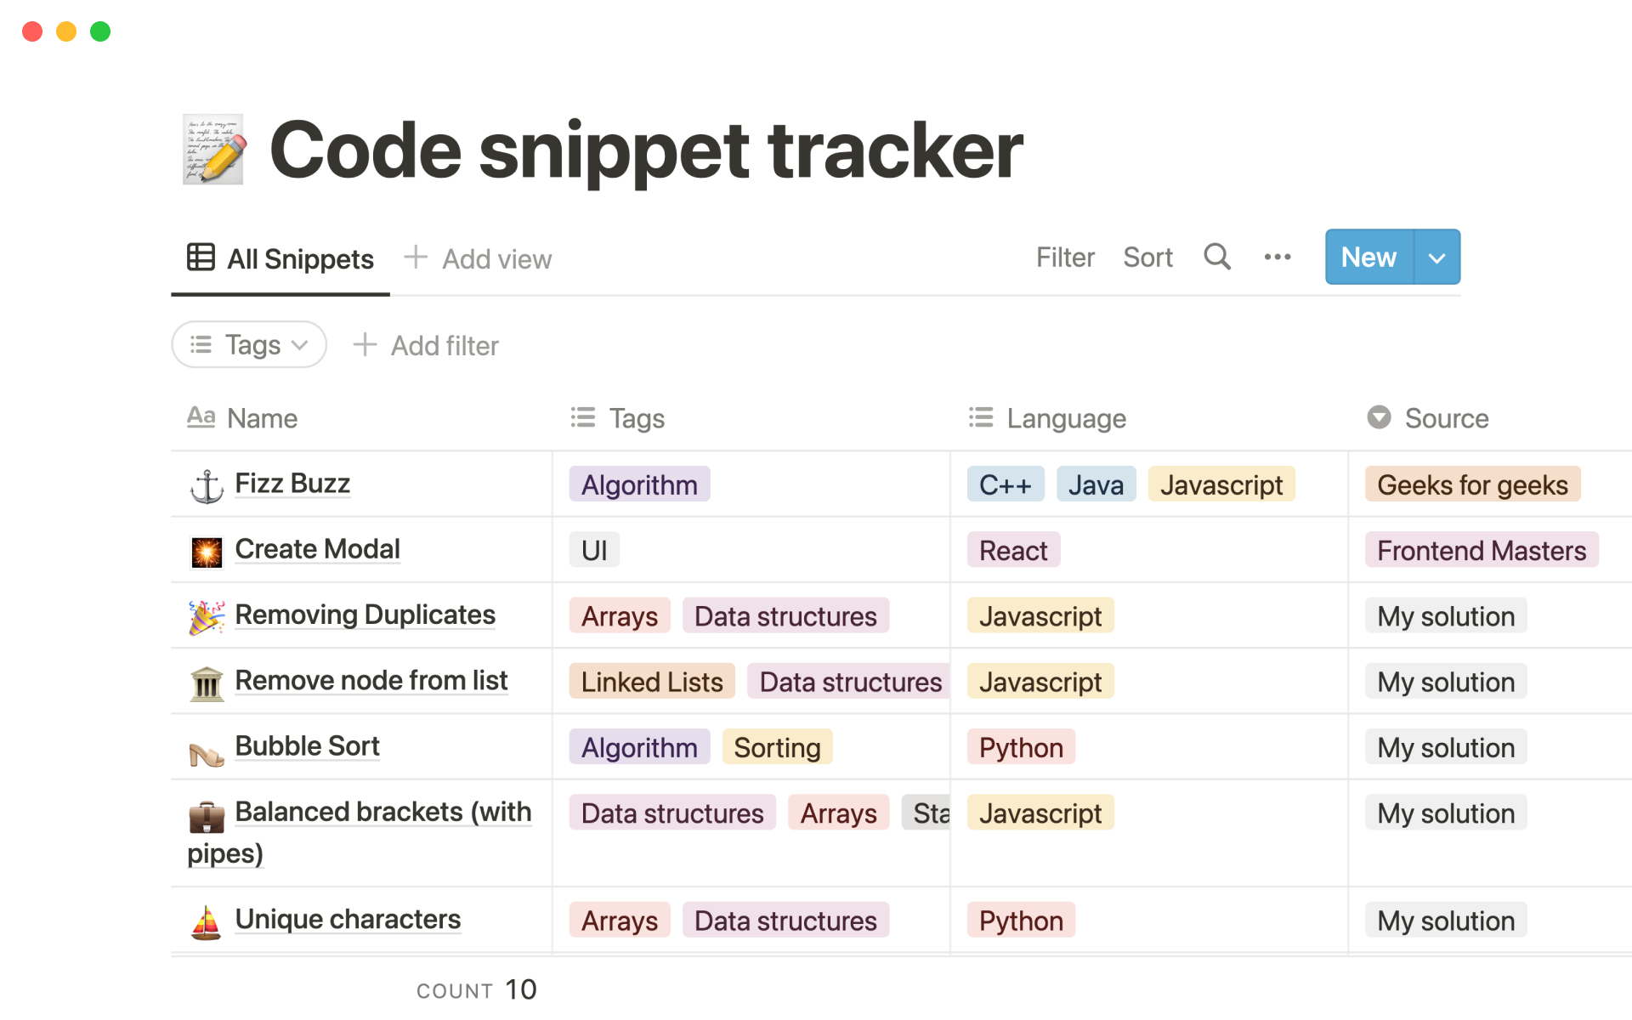
Task: Expand the New button dropdown arrow
Action: pos(1436,258)
